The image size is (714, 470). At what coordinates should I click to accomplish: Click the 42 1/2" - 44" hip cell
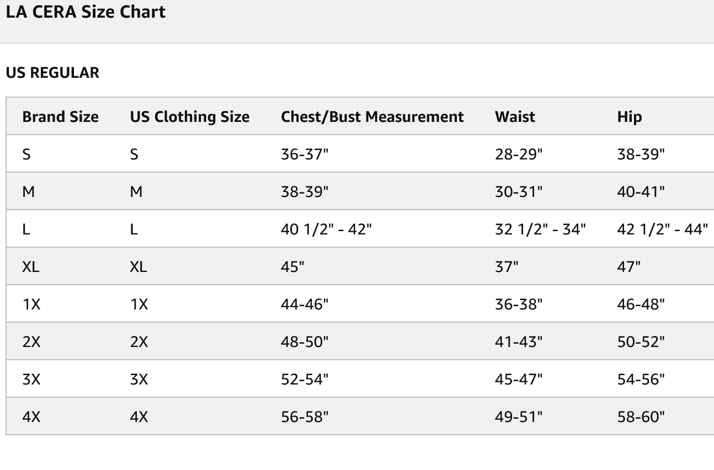(x=662, y=229)
